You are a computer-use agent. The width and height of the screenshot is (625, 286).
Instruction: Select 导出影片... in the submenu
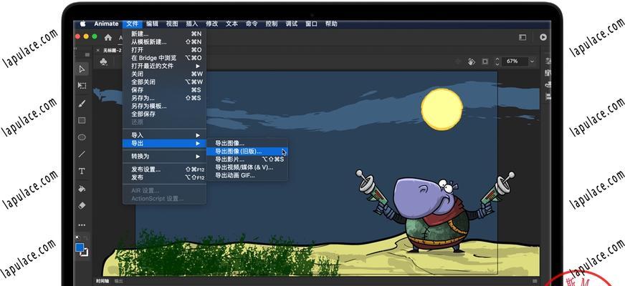coord(247,159)
